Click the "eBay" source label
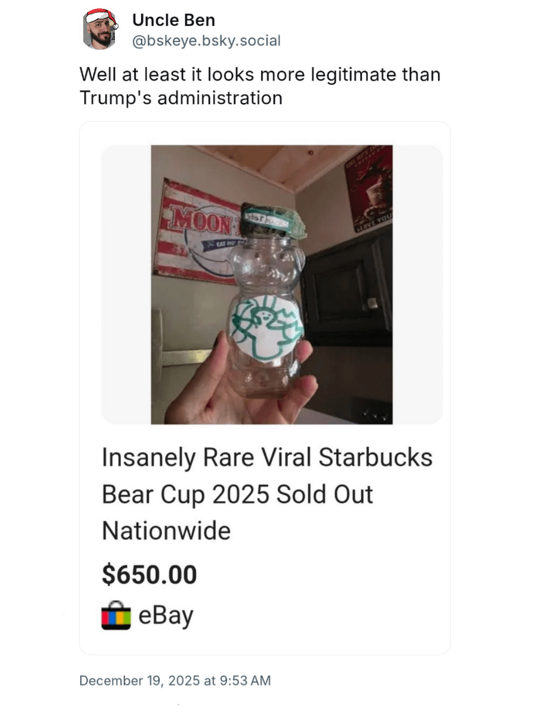The image size is (535, 714). [x=165, y=615]
